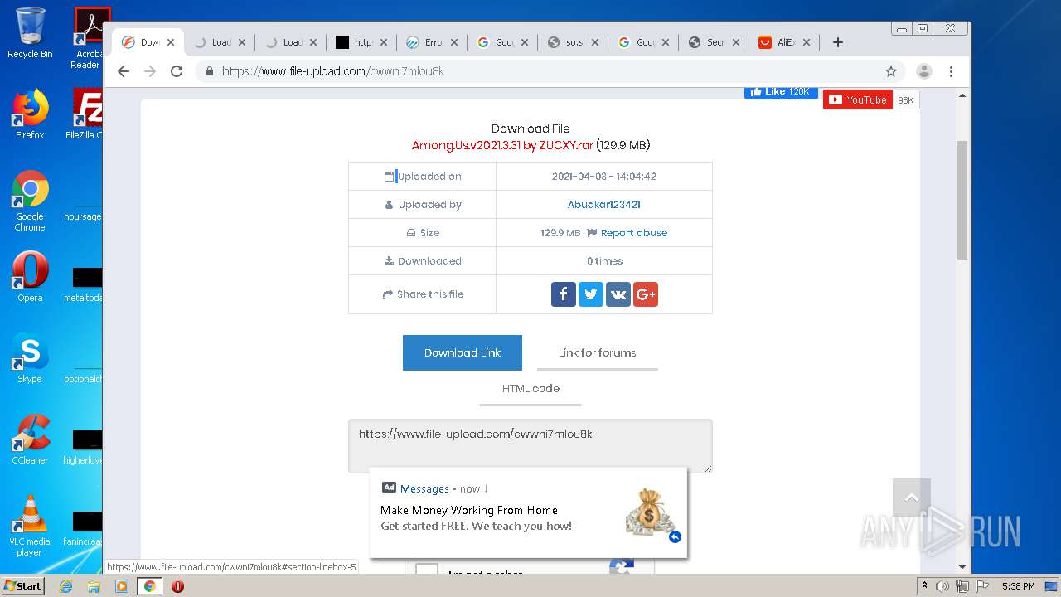
Task: Click the Opera icon in the taskbar
Action: pos(177,586)
